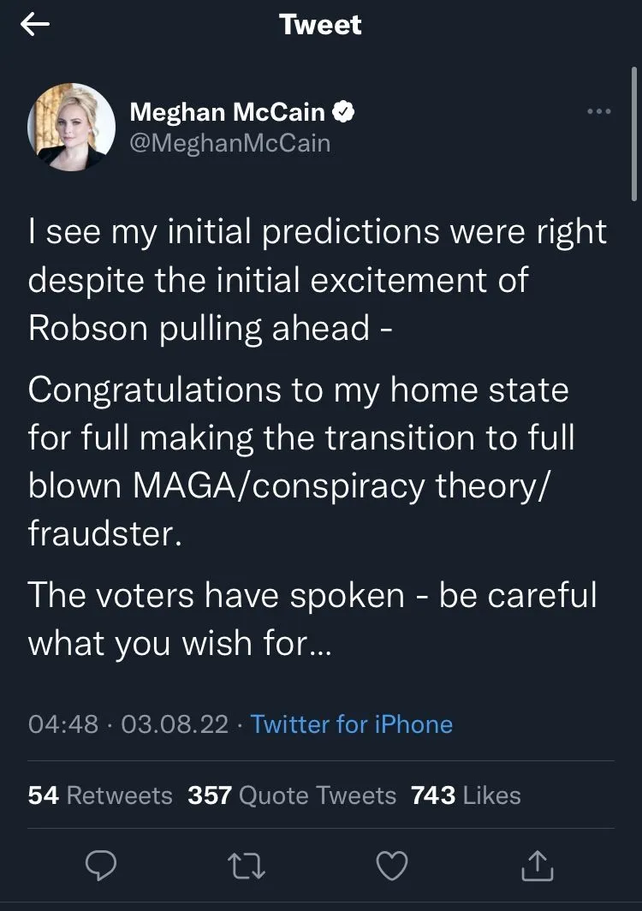642x911 pixels.
Task: Retweet using the arrows icon
Action: 247,866
